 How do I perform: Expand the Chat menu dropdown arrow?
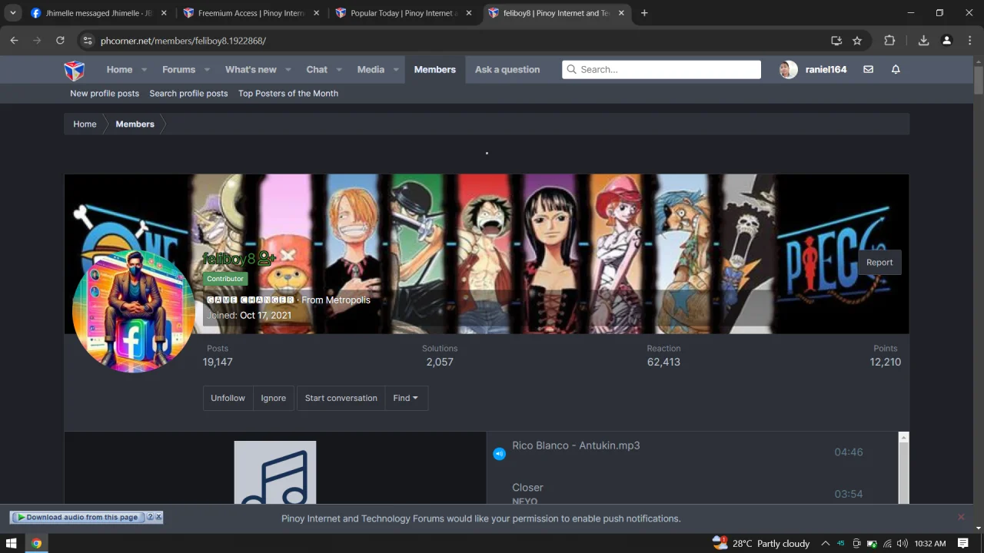coord(339,70)
